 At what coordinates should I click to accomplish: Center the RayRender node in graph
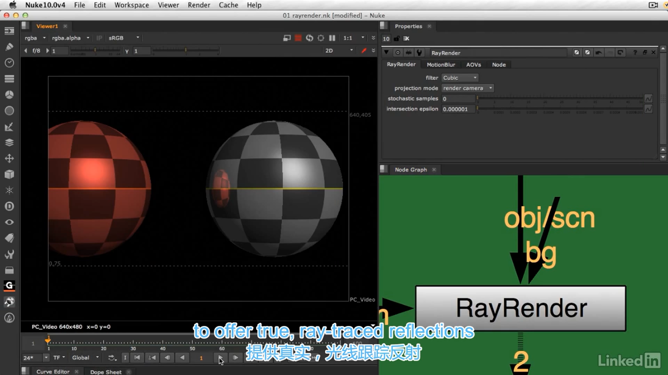398,52
